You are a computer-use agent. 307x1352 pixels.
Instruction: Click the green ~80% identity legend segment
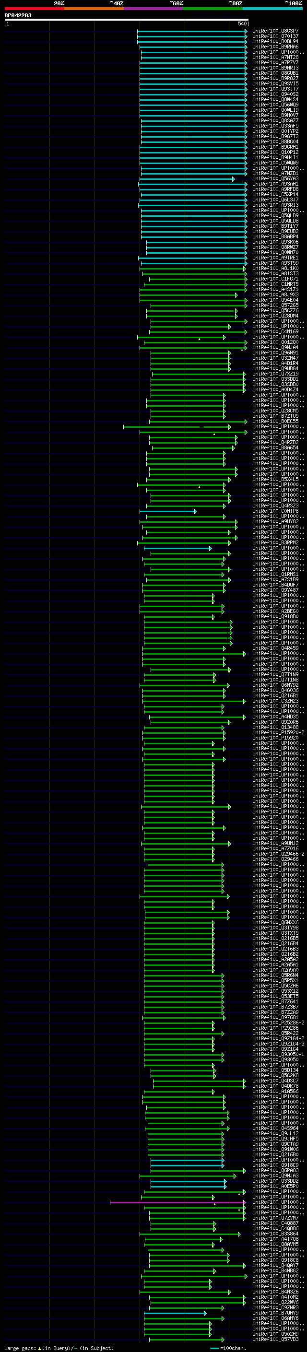[x=213, y=9]
